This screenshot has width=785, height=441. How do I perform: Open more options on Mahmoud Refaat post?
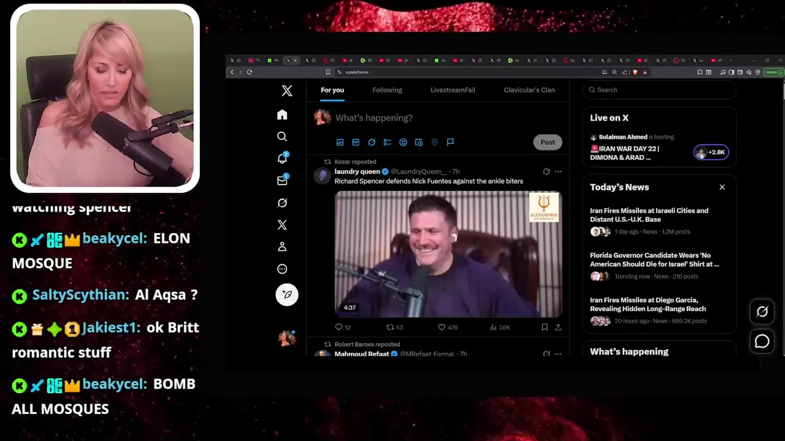558,354
